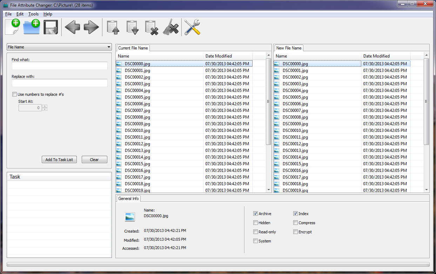The image size is (436, 274).
Task: Click Current list scrollbar up arrow
Action: 269,55
